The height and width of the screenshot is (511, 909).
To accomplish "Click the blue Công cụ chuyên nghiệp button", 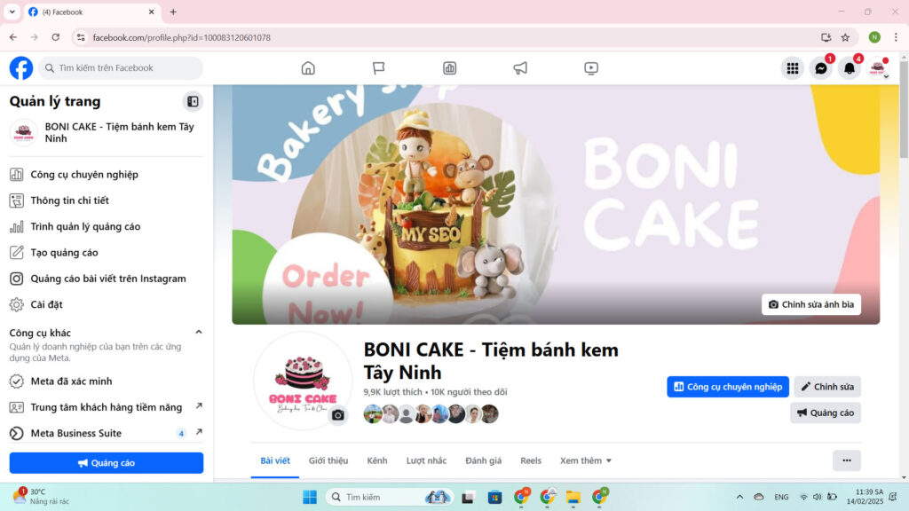I will pyautogui.click(x=728, y=387).
